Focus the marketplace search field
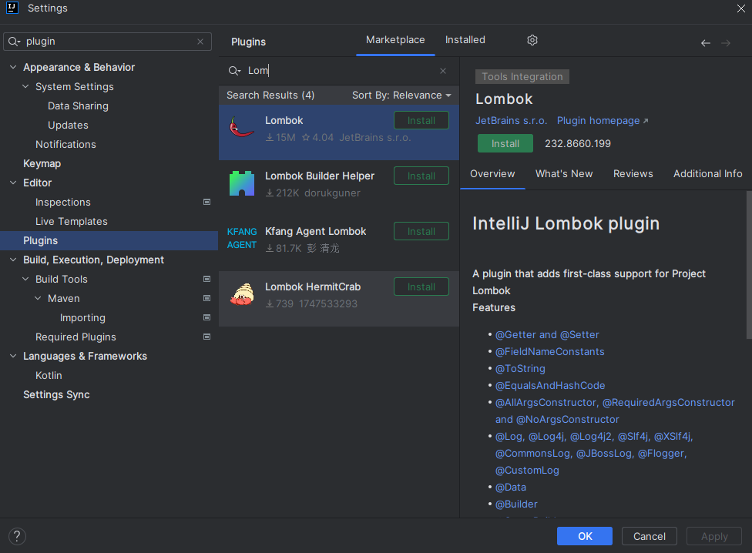 pyautogui.click(x=341, y=71)
